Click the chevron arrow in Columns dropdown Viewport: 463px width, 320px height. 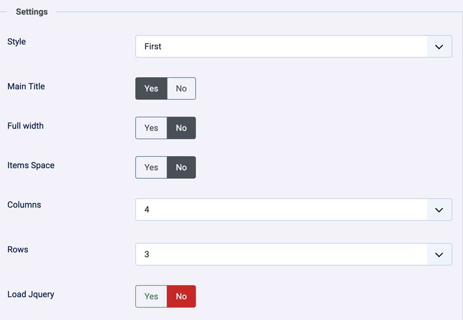tap(439, 210)
